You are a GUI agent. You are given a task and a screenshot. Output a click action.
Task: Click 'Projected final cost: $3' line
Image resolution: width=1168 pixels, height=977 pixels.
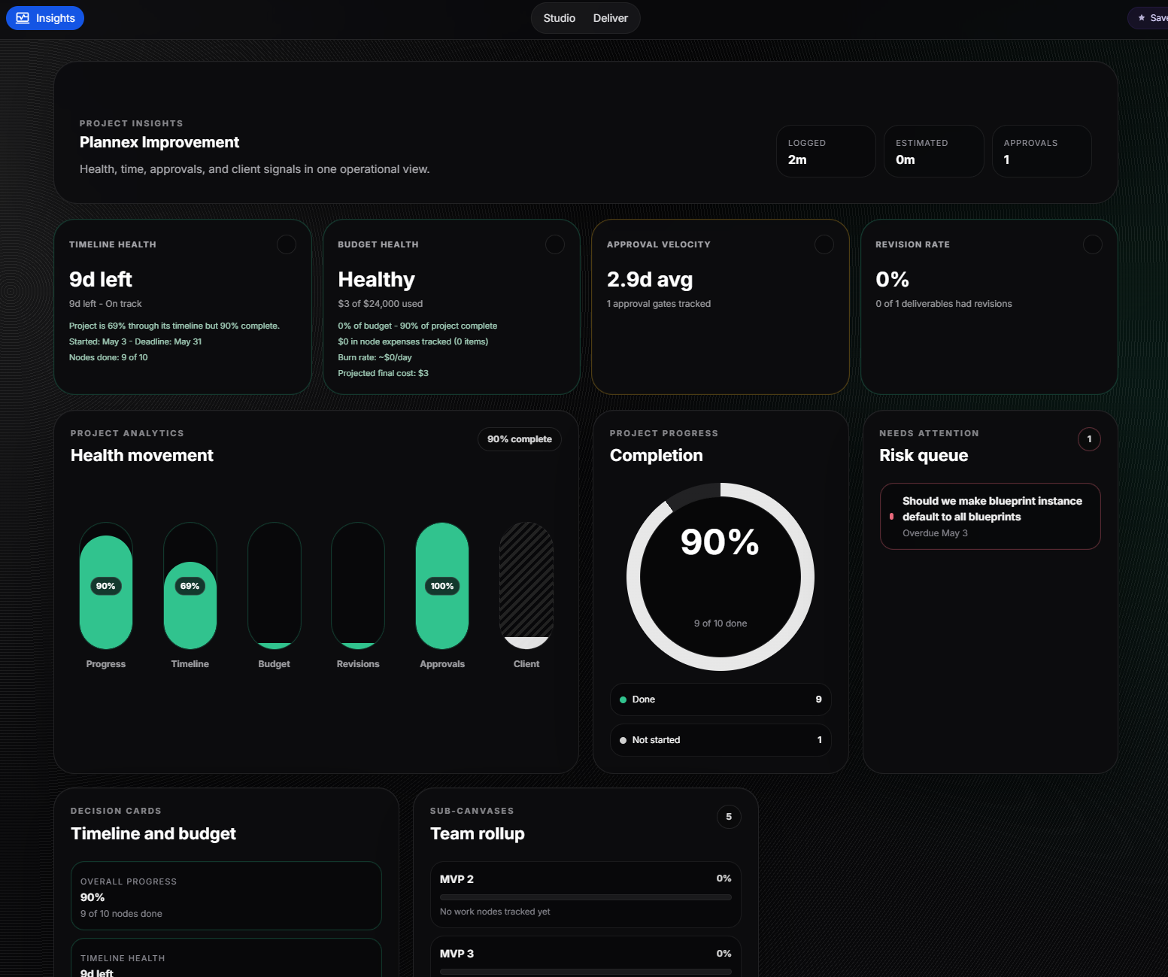[384, 373]
